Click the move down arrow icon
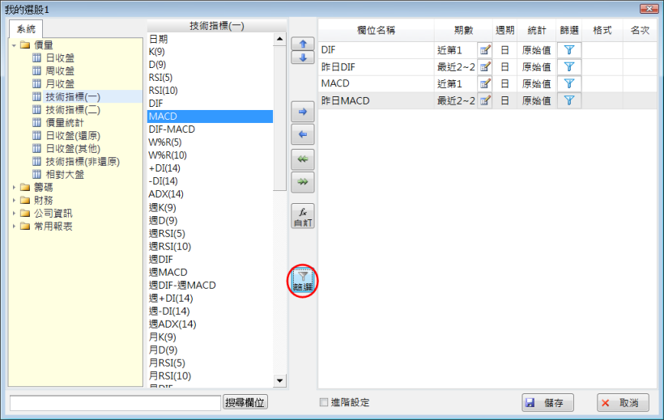Image resolution: width=664 pixels, height=420 pixels. click(x=302, y=58)
